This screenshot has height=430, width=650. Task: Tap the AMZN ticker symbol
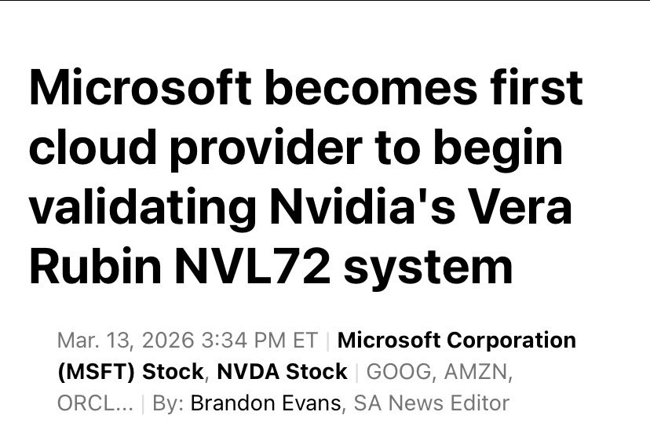475,371
